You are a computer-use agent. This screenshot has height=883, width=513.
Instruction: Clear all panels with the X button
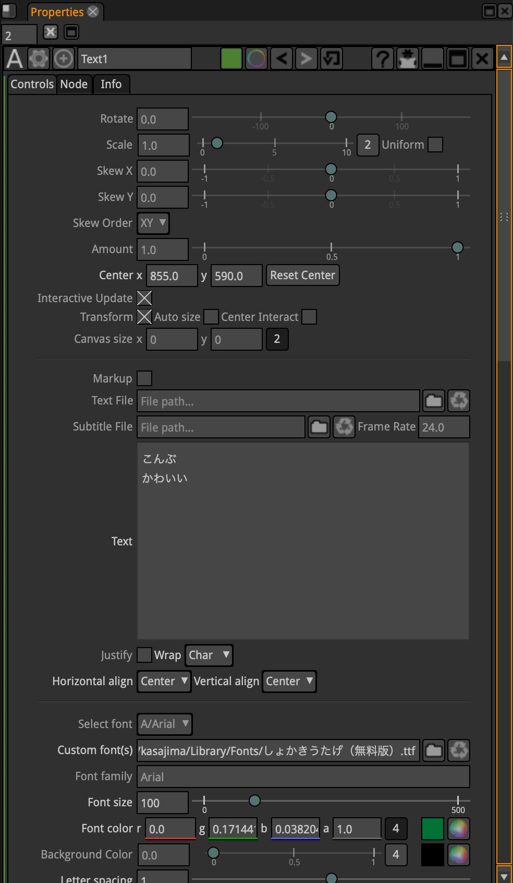point(50,32)
